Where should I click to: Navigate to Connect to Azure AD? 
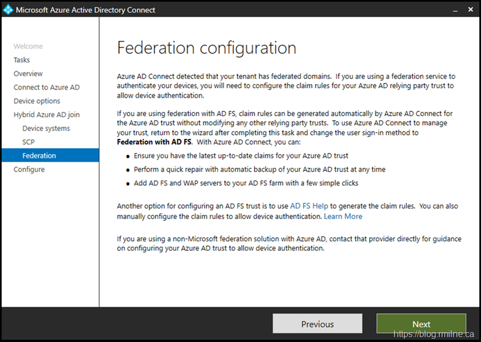[46, 88]
